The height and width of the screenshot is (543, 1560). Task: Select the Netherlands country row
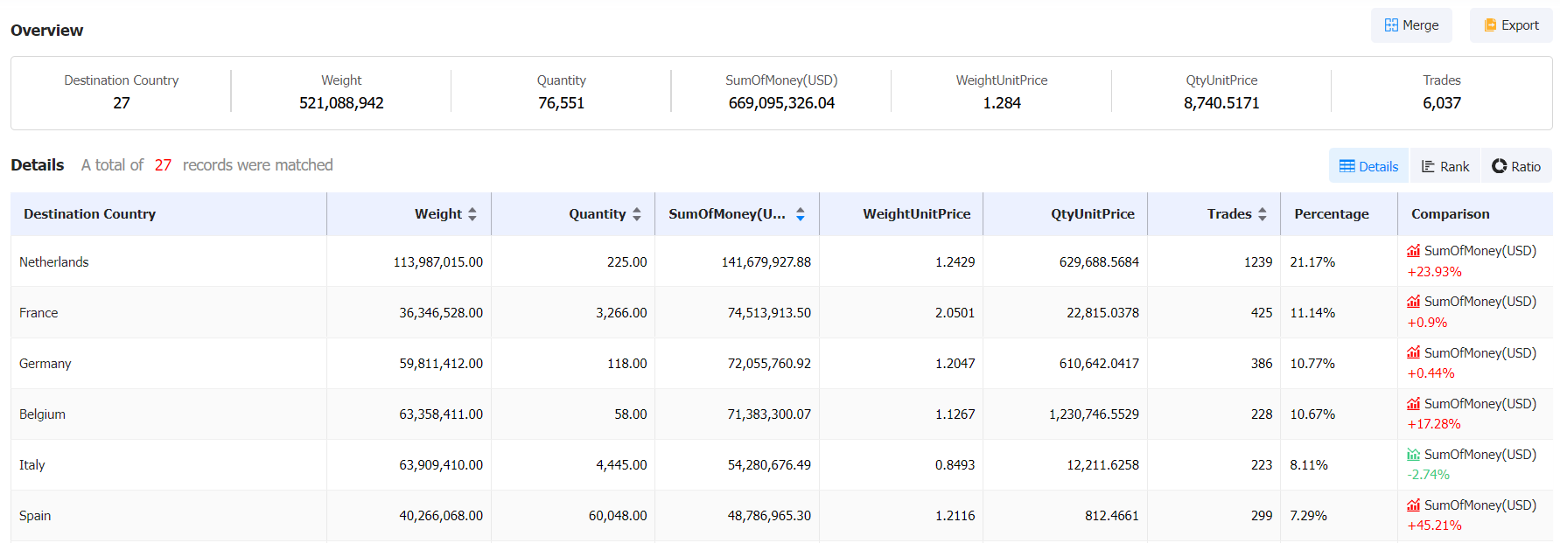(x=54, y=262)
